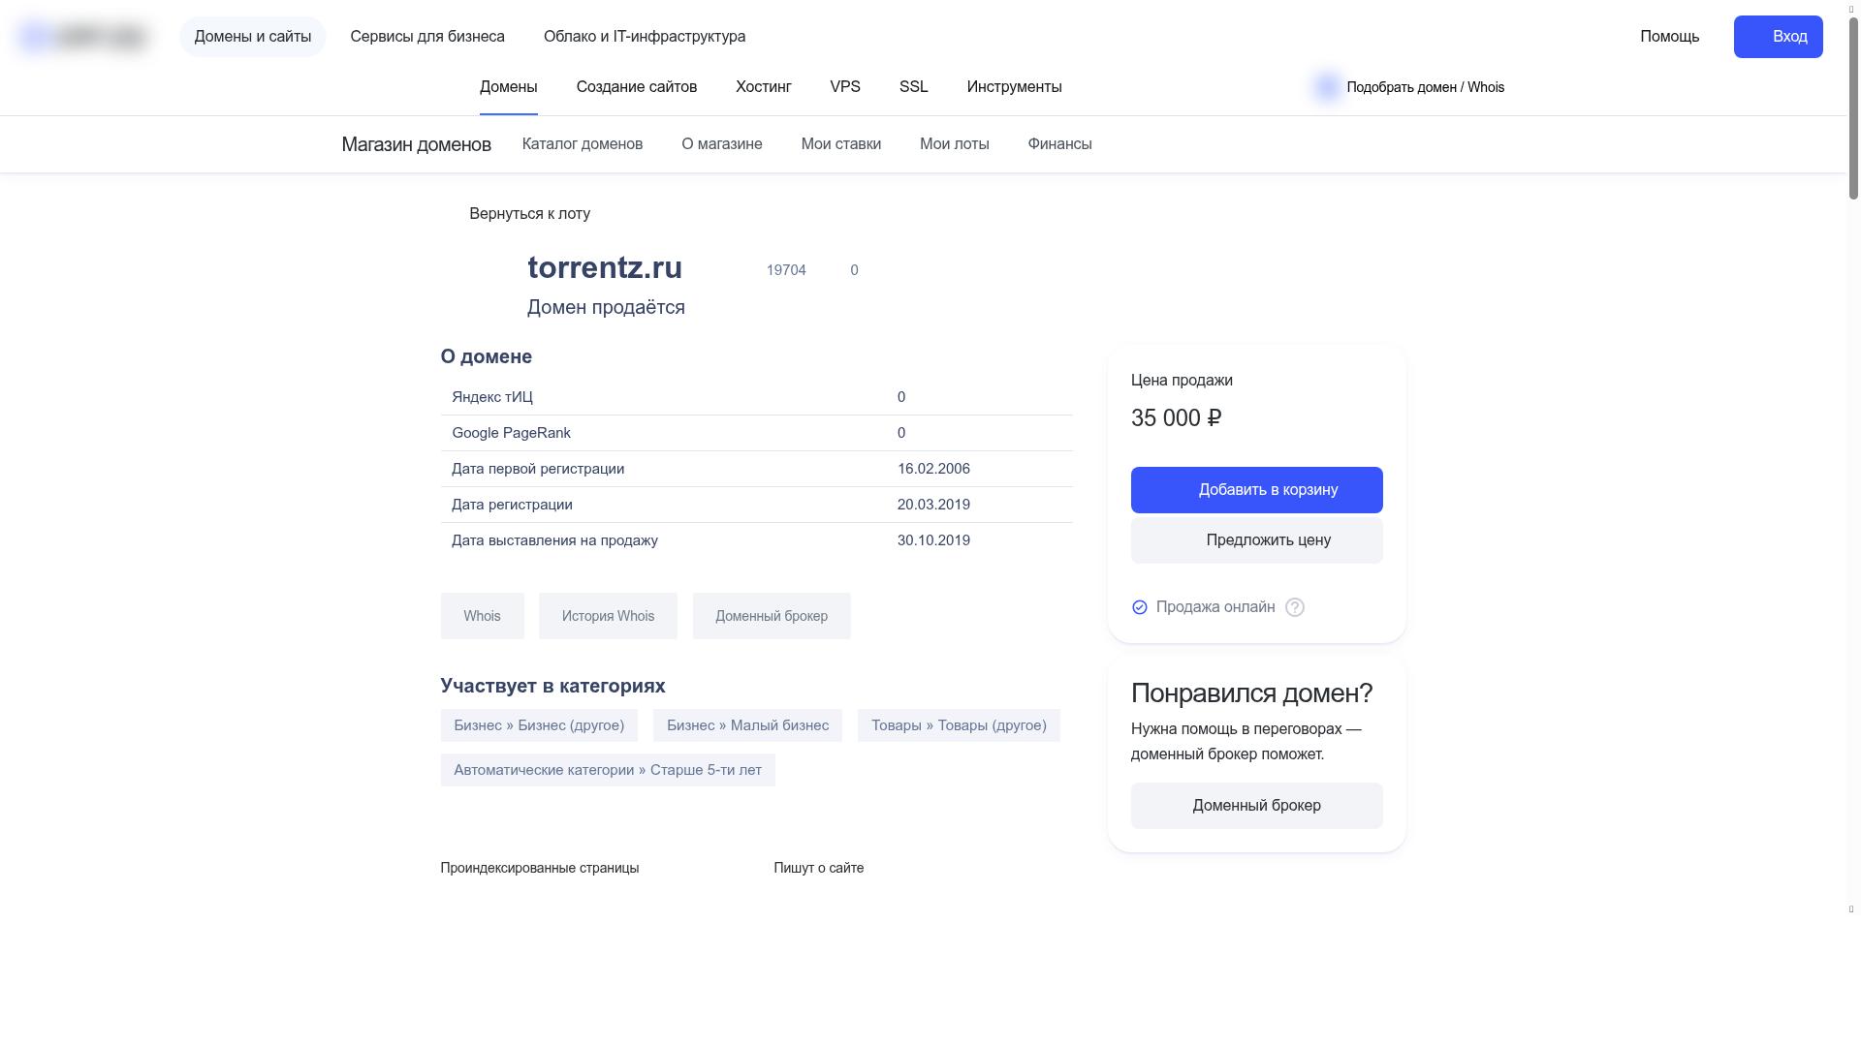This screenshot has width=1861, height=1046.
Task: Open the Домены и сайты section
Action: [252, 36]
